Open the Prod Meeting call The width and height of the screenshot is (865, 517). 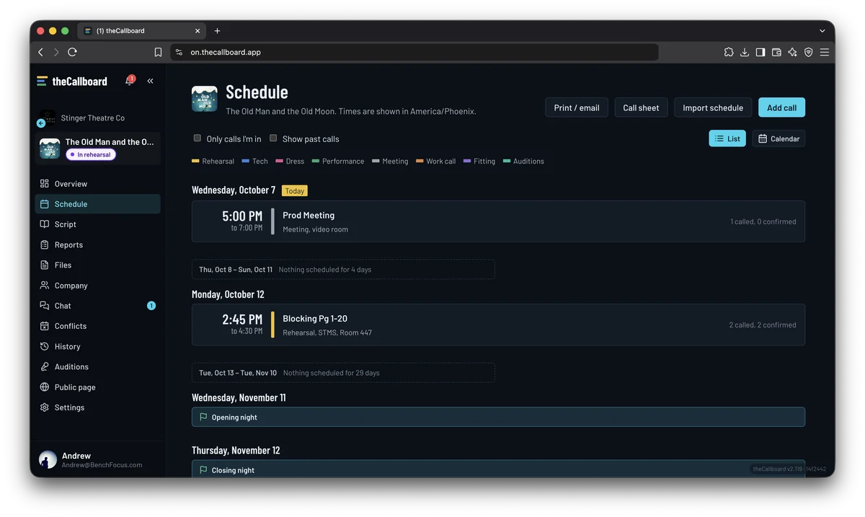pyautogui.click(x=498, y=221)
